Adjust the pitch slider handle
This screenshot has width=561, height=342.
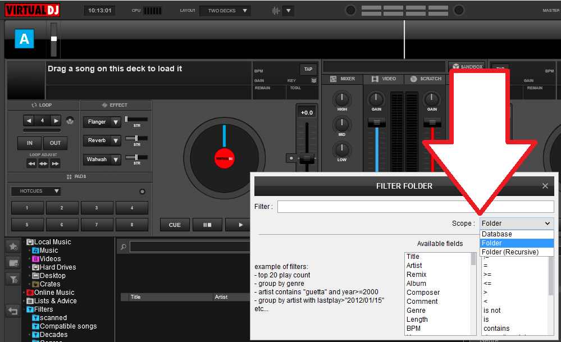307,158
